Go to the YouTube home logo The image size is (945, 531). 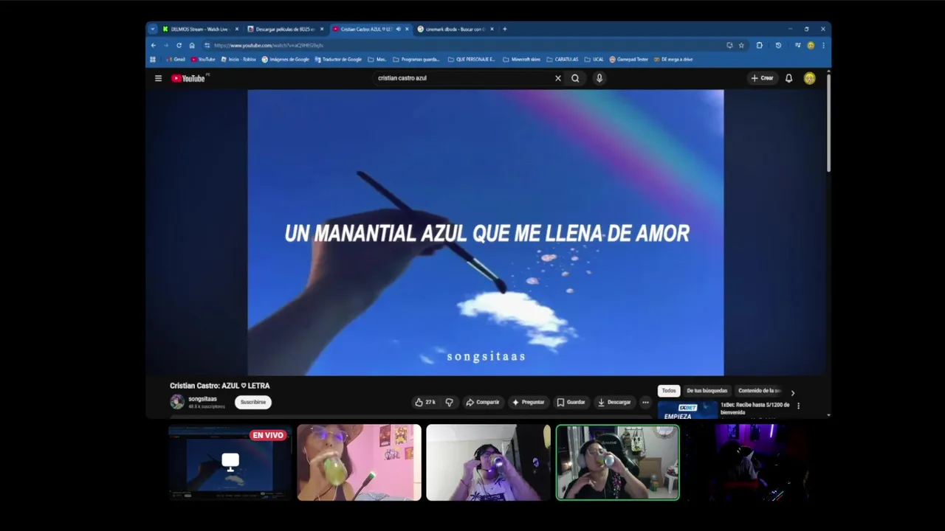tap(189, 78)
